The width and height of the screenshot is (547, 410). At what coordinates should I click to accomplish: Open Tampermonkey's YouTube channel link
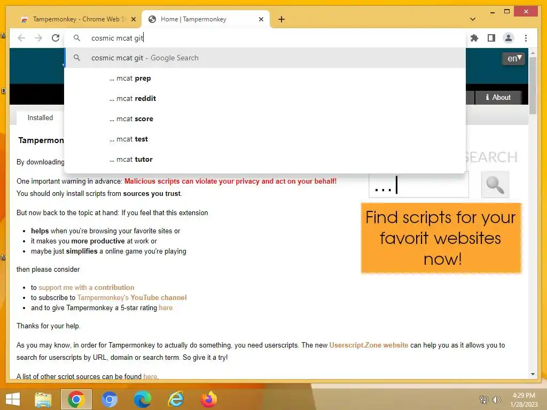132,298
